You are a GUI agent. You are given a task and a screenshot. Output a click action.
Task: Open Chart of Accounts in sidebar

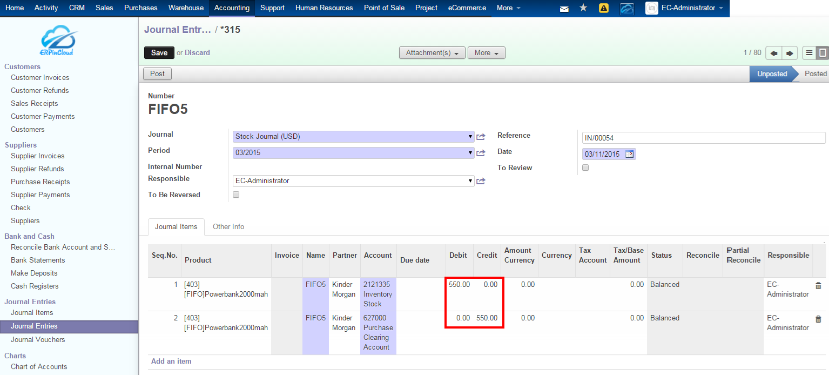pyautogui.click(x=39, y=367)
